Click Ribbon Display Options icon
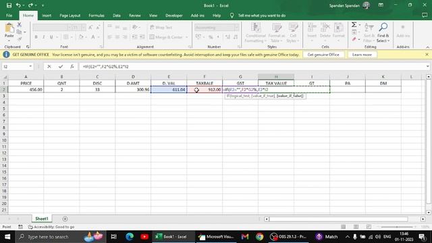Screen dimensions: 432x243 coord(381,5)
